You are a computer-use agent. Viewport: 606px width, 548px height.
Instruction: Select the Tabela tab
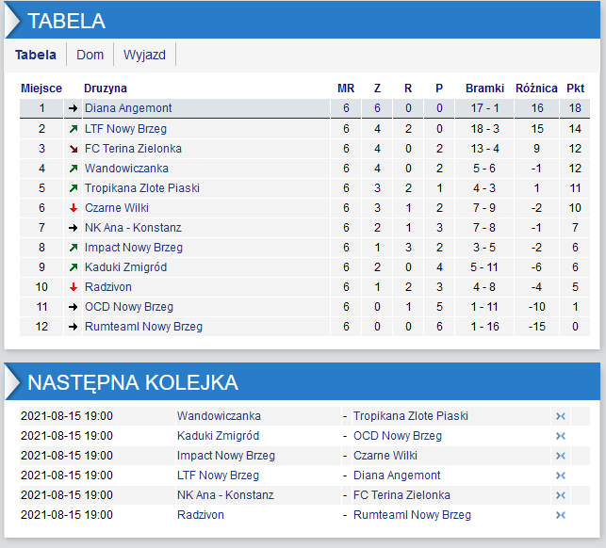(x=36, y=55)
